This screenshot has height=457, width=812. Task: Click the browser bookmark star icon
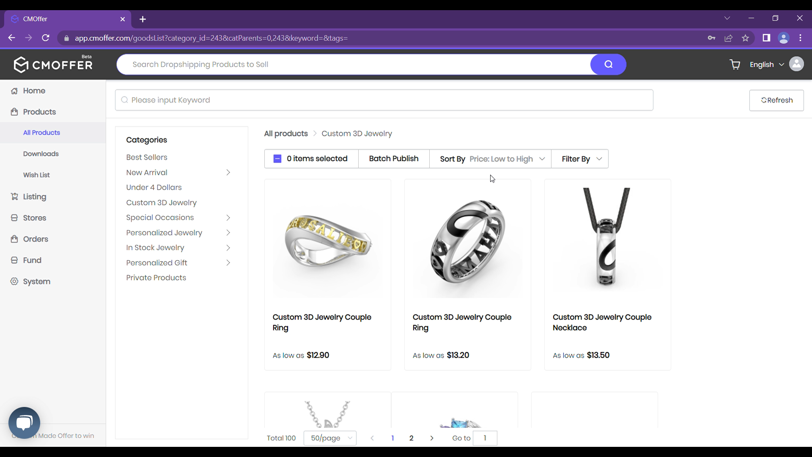747,38
